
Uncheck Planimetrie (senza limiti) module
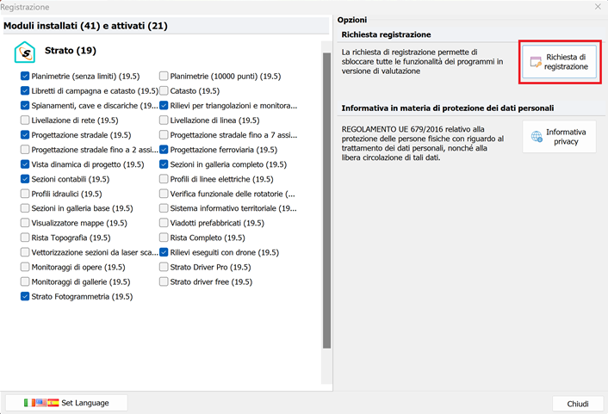(x=24, y=76)
